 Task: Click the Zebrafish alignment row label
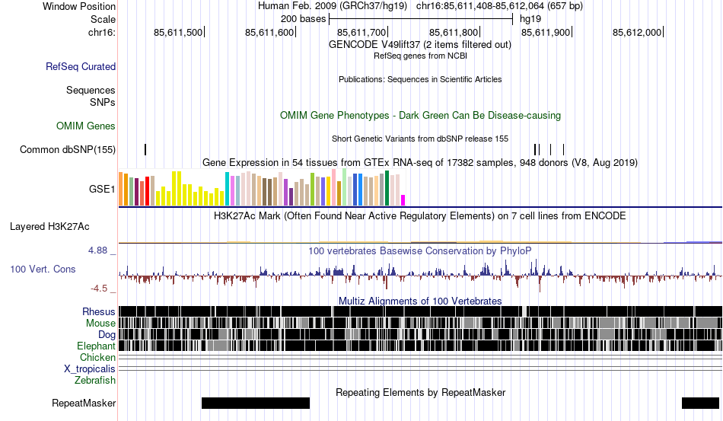(x=95, y=381)
